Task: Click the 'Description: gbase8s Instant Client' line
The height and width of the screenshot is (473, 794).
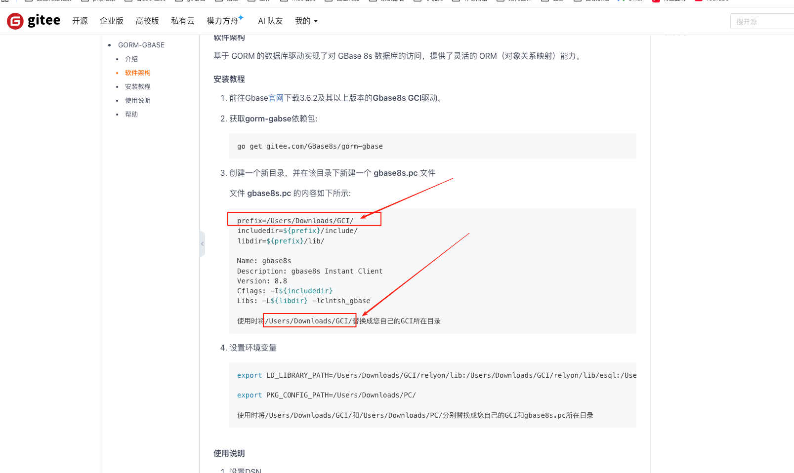Action: coord(310,271)
